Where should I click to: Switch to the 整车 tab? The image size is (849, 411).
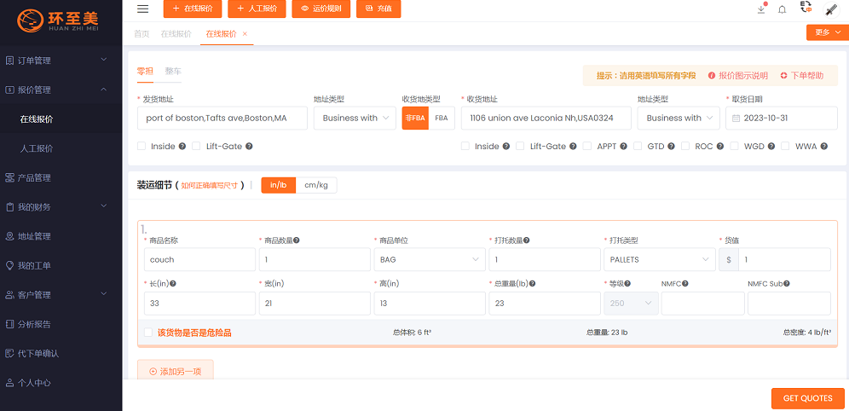(173, 72)
